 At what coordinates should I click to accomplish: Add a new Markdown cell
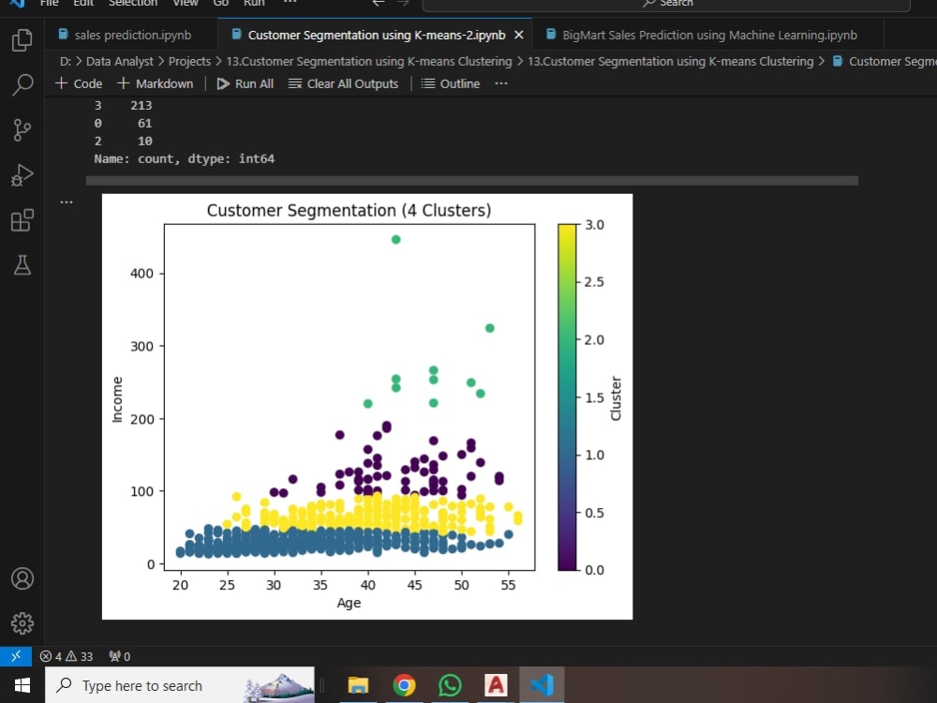pos(156,83)
